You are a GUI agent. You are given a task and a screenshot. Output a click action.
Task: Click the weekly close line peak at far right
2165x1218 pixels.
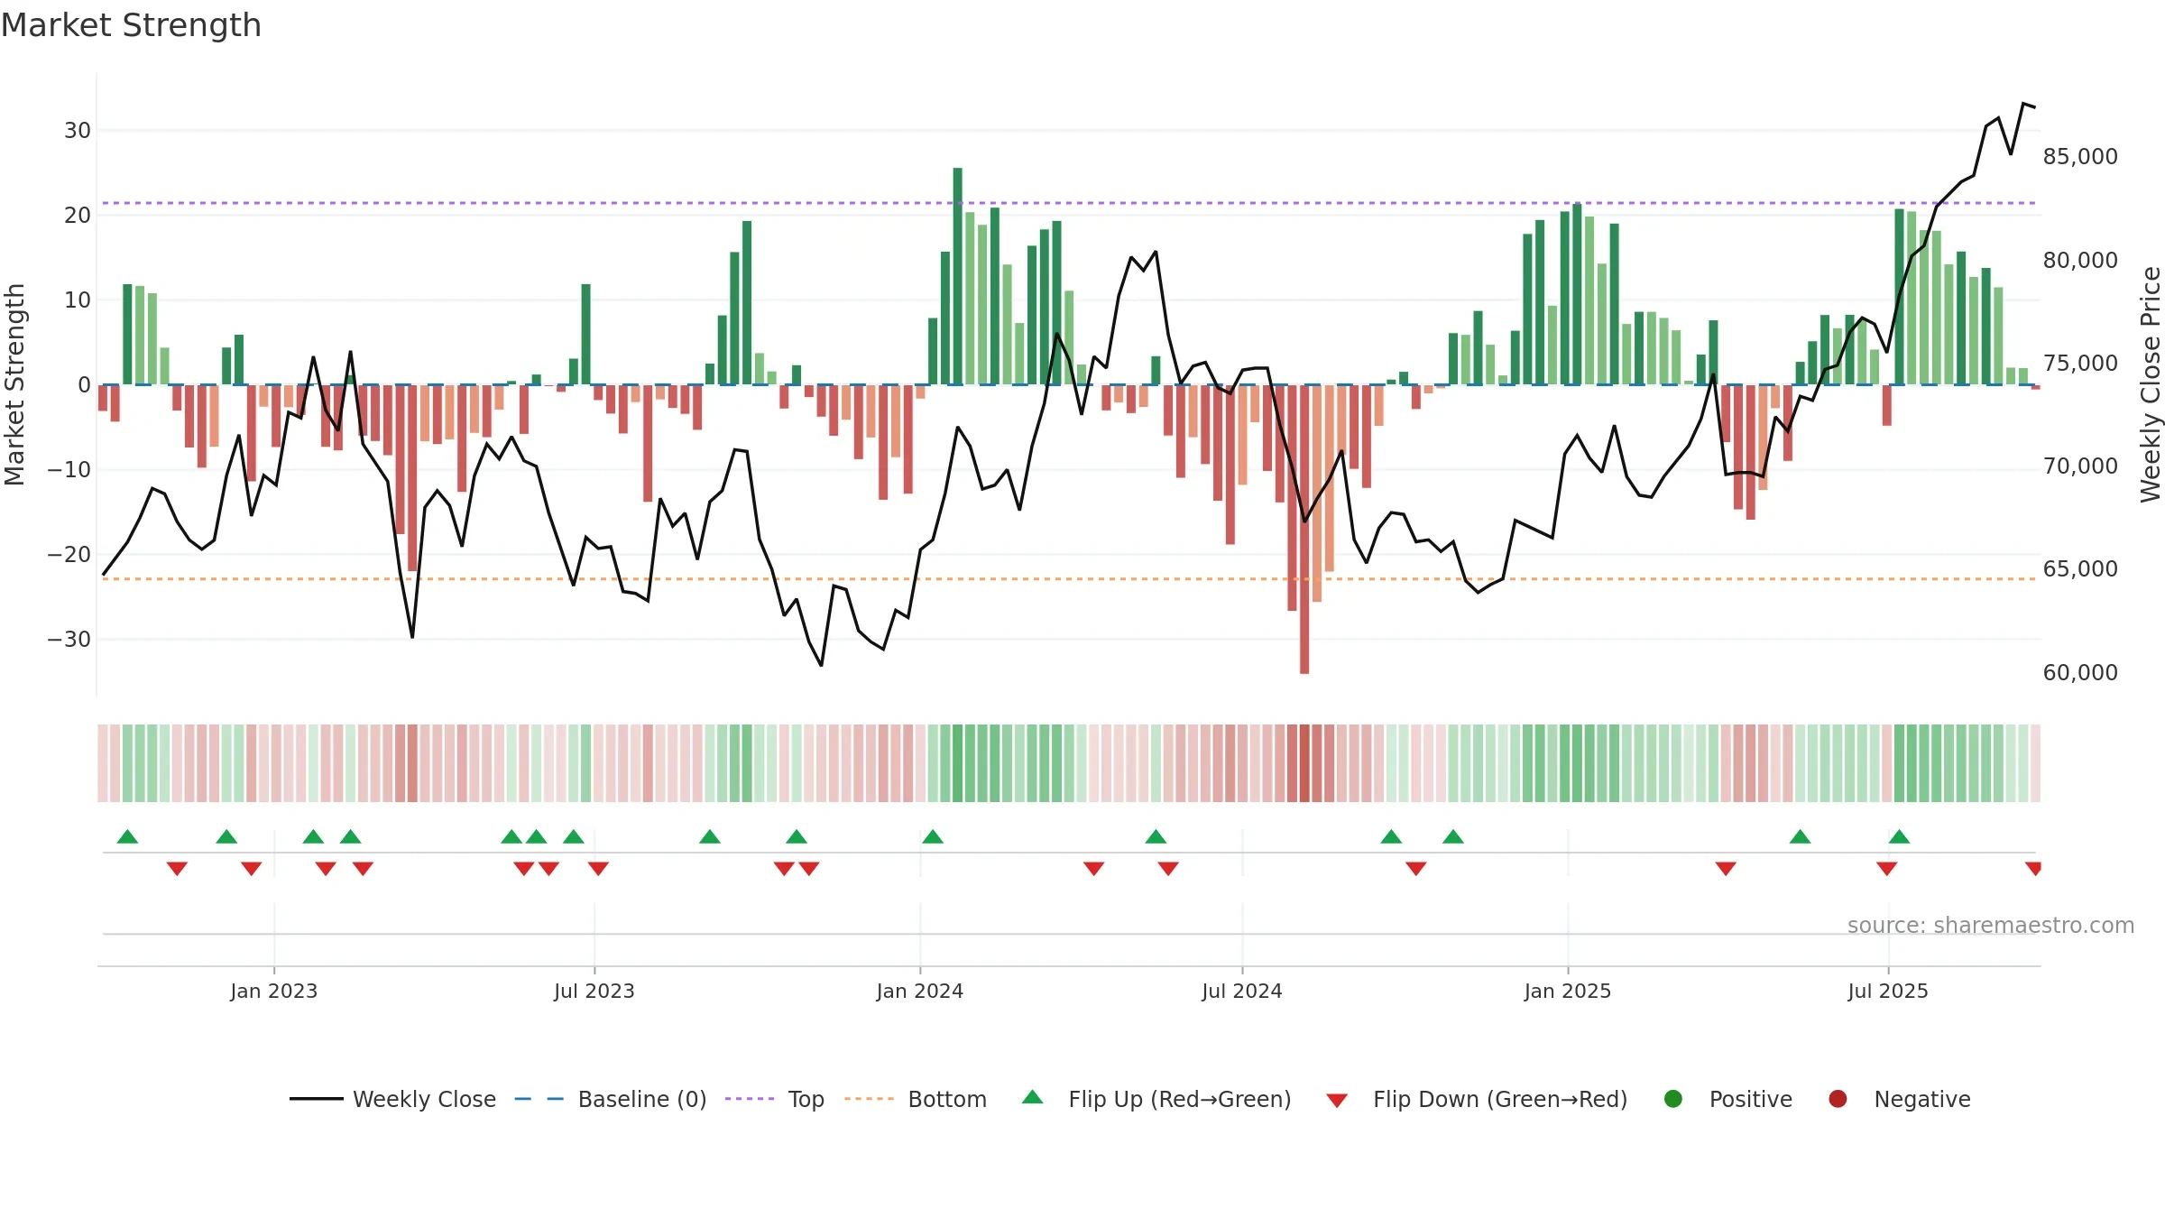(2023, 104)
